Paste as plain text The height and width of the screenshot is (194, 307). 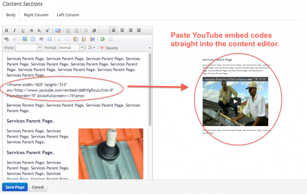tap(84, 39)
